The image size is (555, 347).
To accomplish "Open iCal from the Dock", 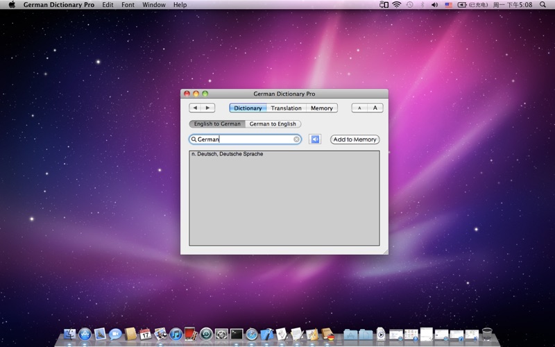I will point(146,334).
